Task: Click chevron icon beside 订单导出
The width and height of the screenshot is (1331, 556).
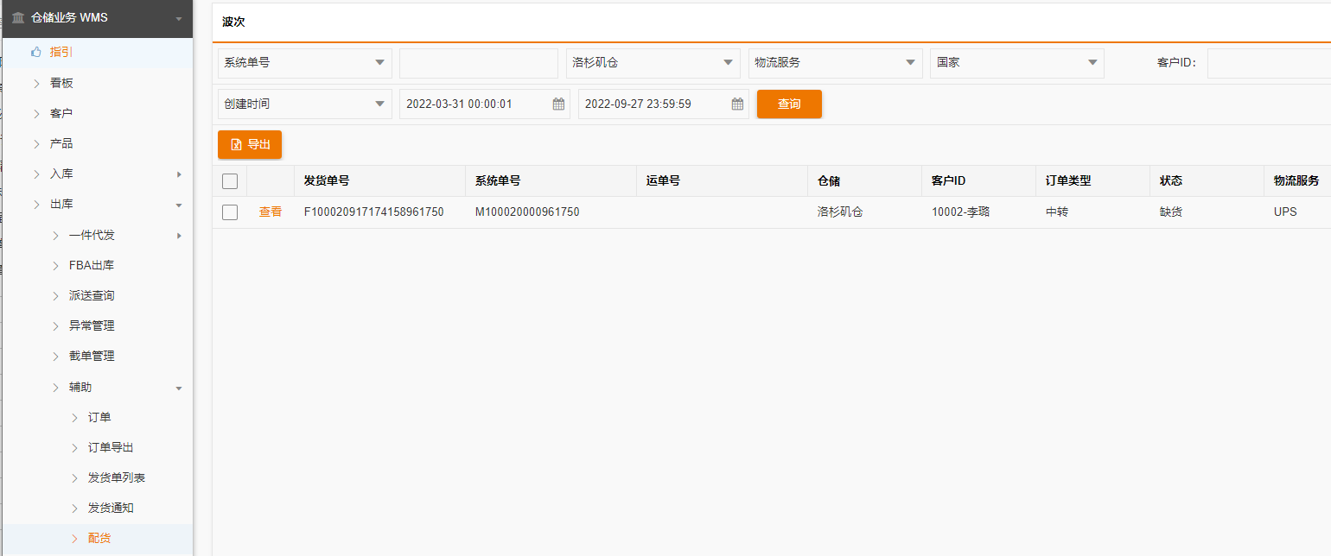Action: pyautogui.click(x=75, y=447)
